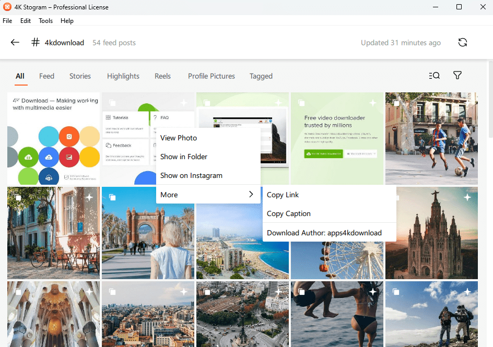Viewport: 493px width, 347px height.
Task: Click sparkle icon on the basilica interior photo
Action: (x=89, y=292)
